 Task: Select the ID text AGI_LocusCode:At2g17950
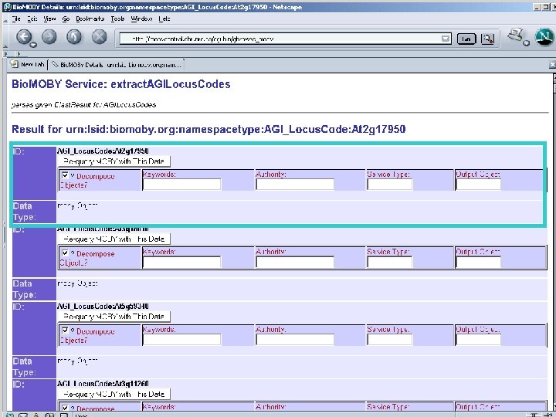point(103,151)
